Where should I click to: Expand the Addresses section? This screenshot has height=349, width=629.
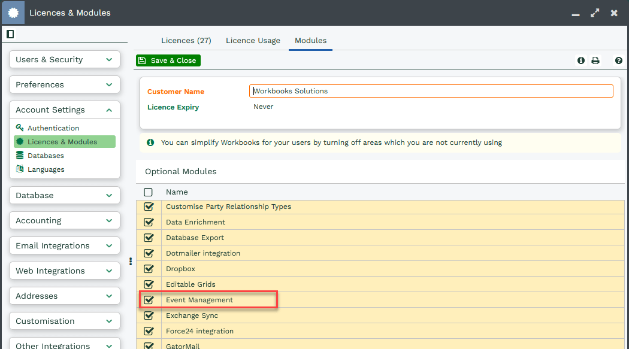(65, 296)
